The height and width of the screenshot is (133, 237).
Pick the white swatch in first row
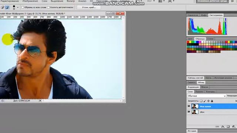tap(203, 42)
